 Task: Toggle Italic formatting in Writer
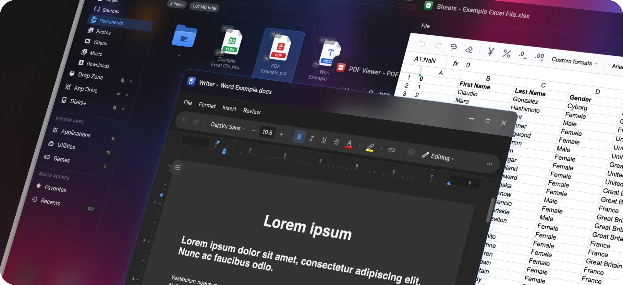click(311, 138)
